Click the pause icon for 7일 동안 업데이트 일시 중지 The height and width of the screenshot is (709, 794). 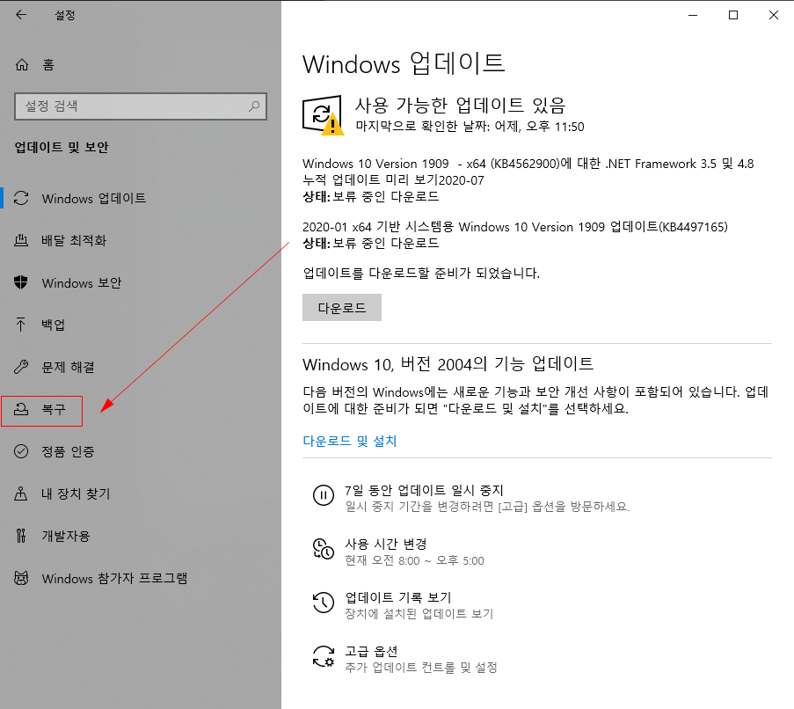323,494
